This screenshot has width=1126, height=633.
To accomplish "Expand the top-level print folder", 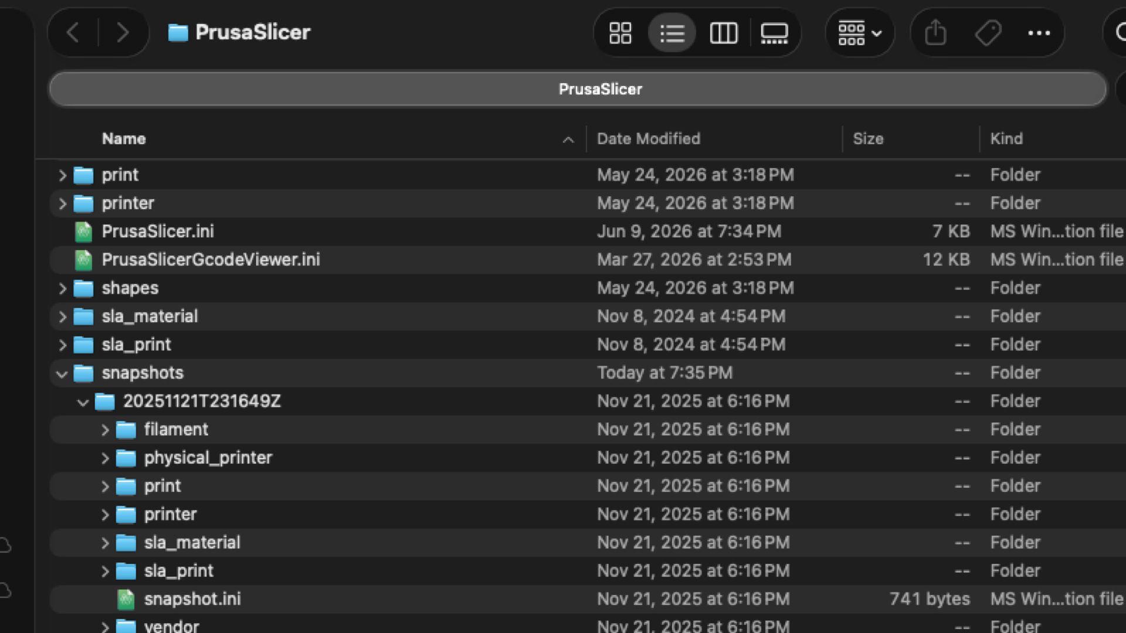I will 62,175.
